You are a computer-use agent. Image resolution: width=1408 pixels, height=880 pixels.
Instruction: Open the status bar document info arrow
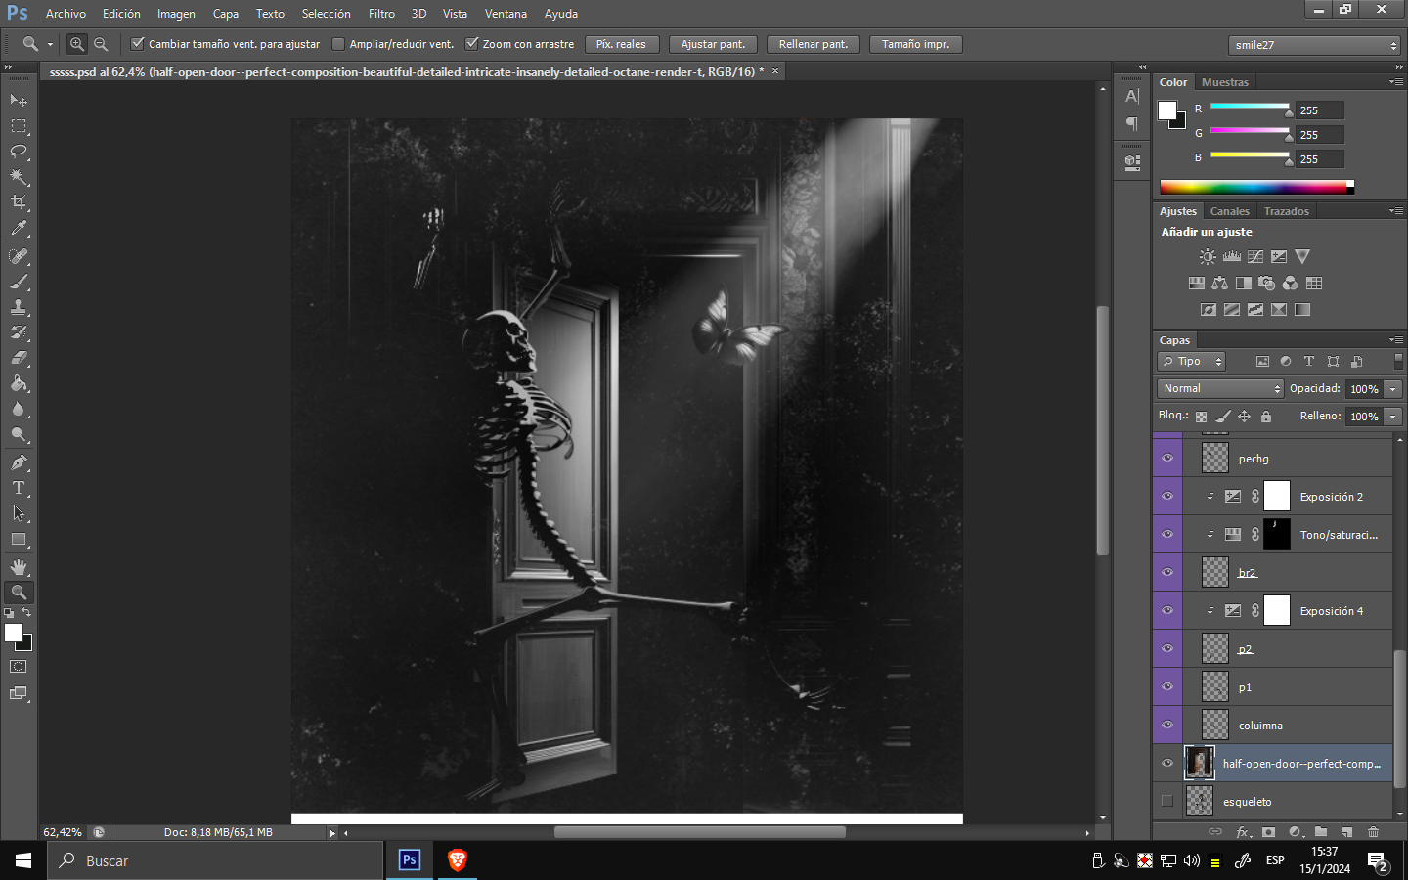click(x=331, y=833)
